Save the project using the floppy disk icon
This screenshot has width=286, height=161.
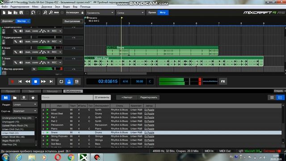(21, 13)
